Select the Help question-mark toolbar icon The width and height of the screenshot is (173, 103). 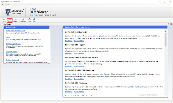pos(29,20)
